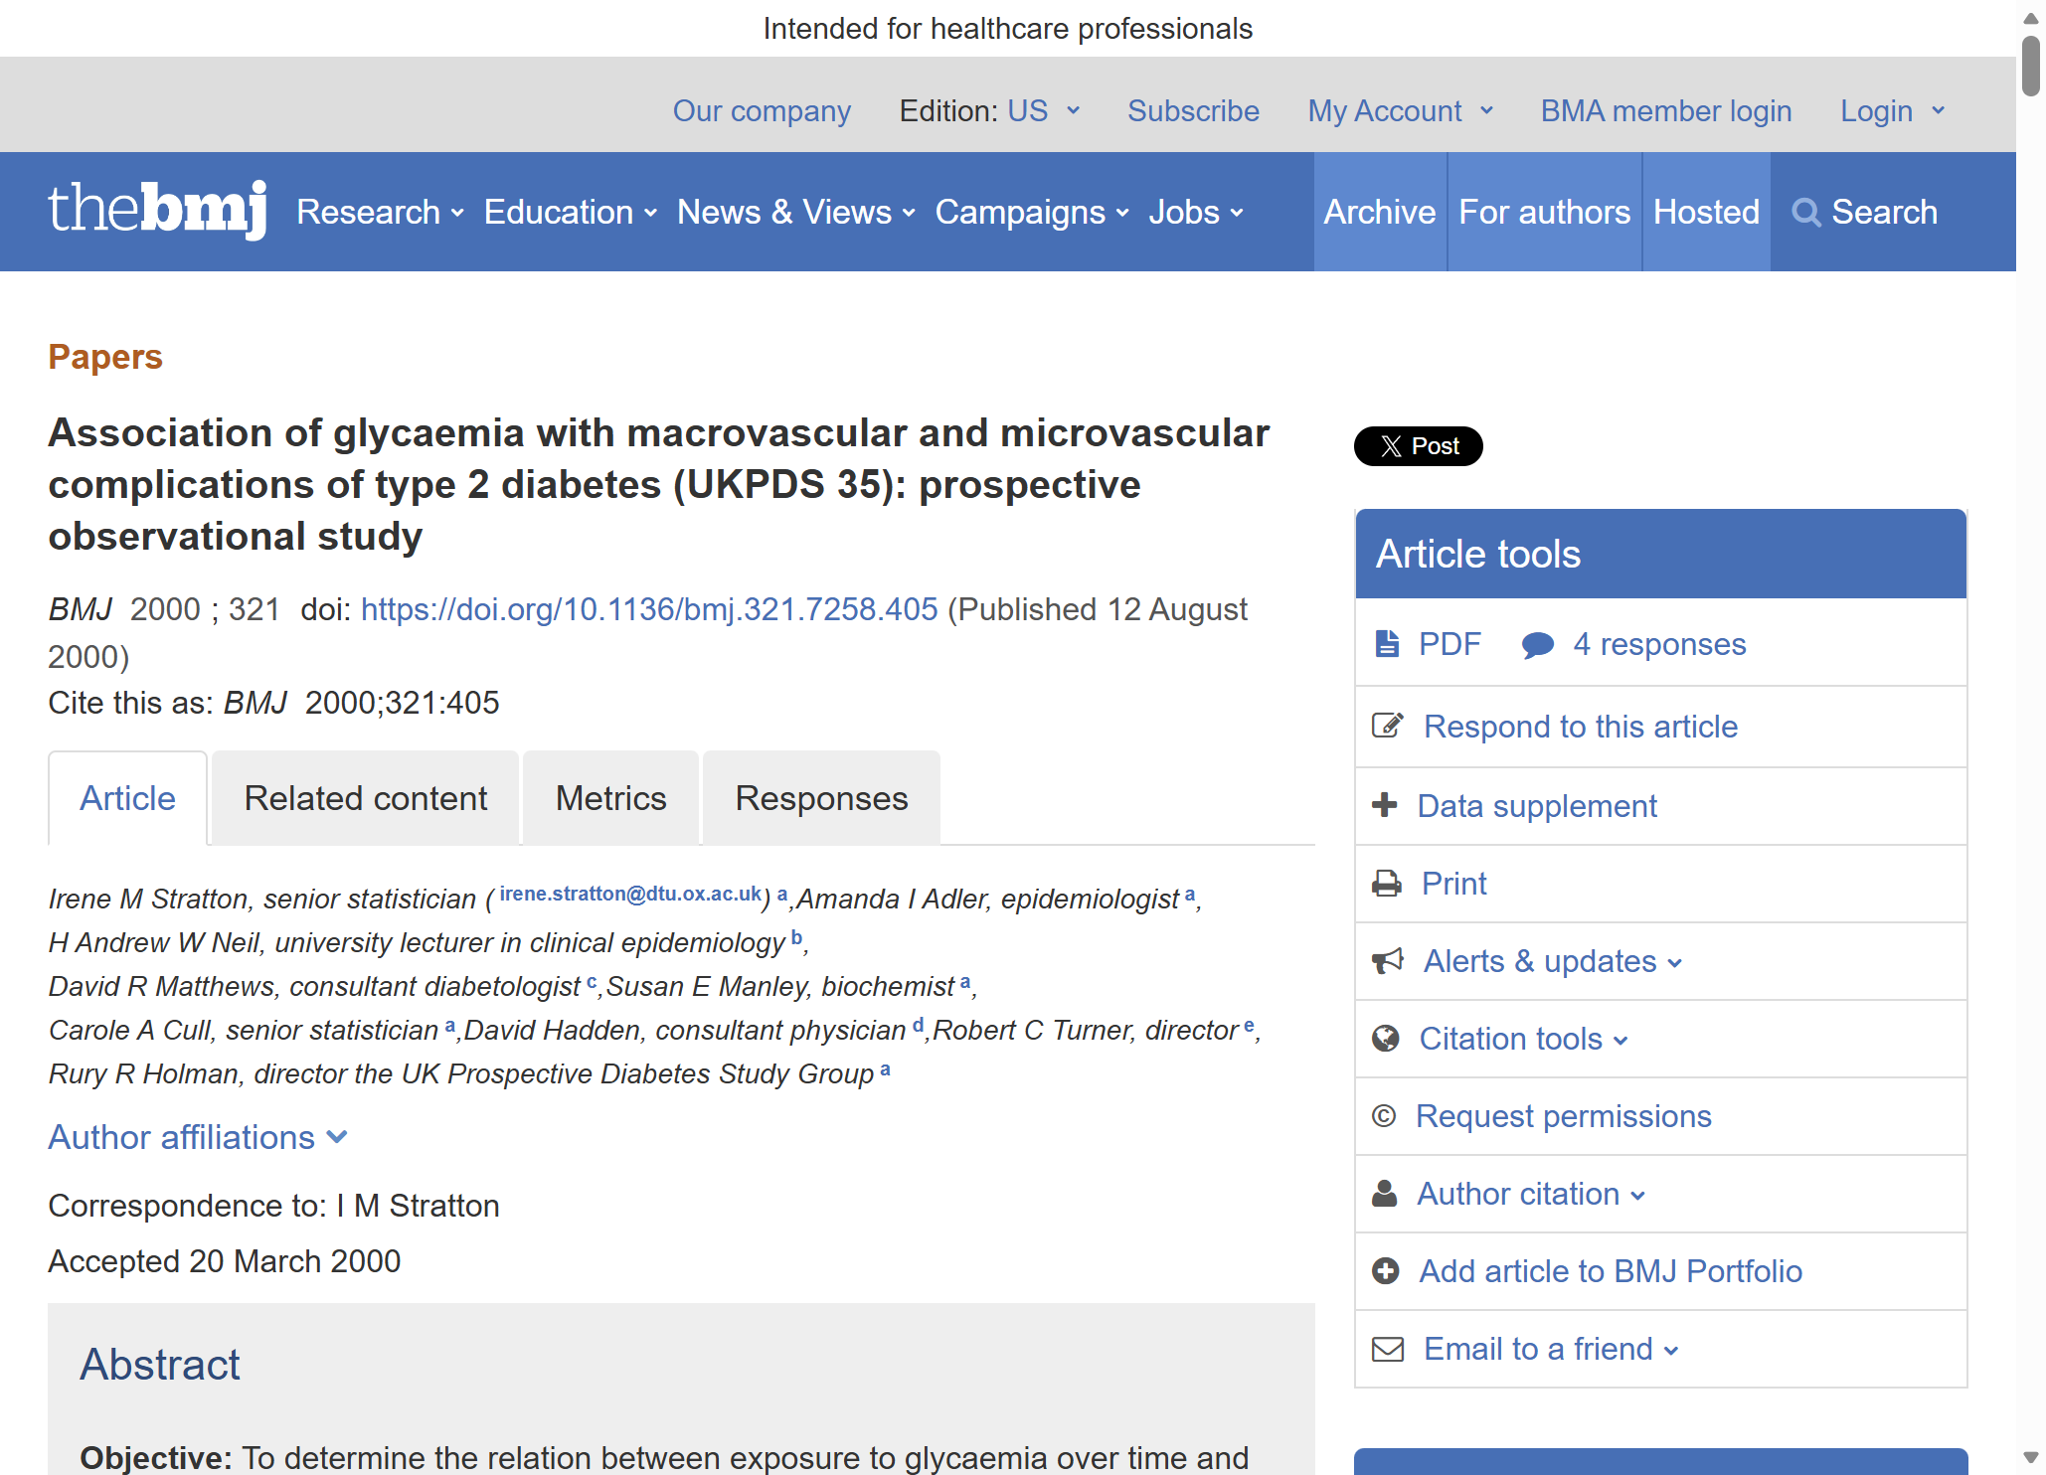Image resolution: width=2046 pixels, height=1475 pixels.
Task: Open the For authors section
Action: [1544, 212]
